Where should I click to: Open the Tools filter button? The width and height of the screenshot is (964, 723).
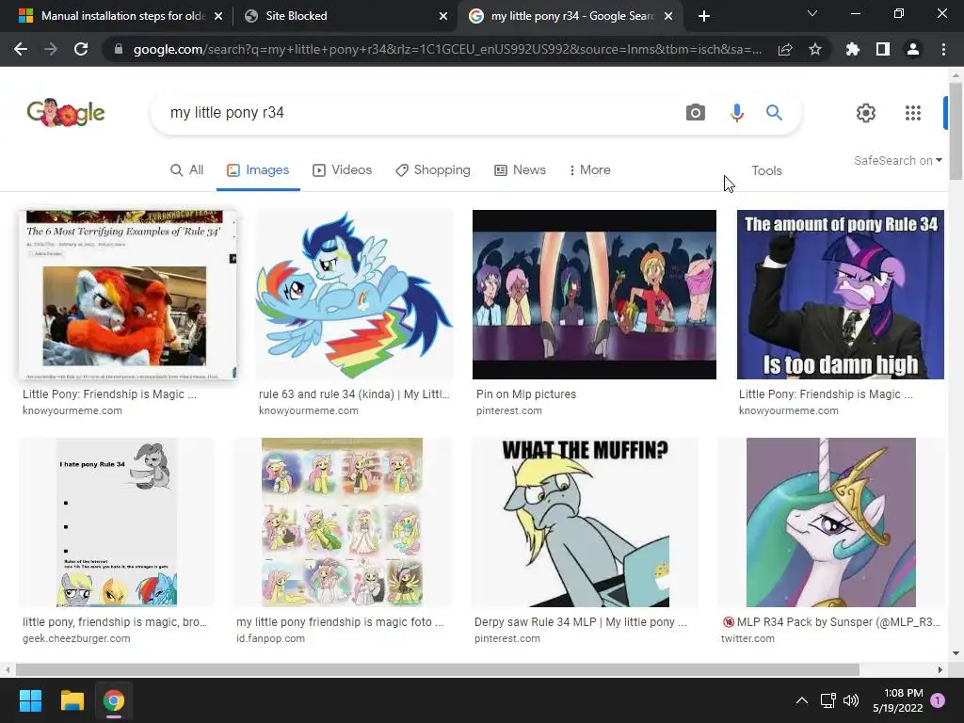(766, 170)
